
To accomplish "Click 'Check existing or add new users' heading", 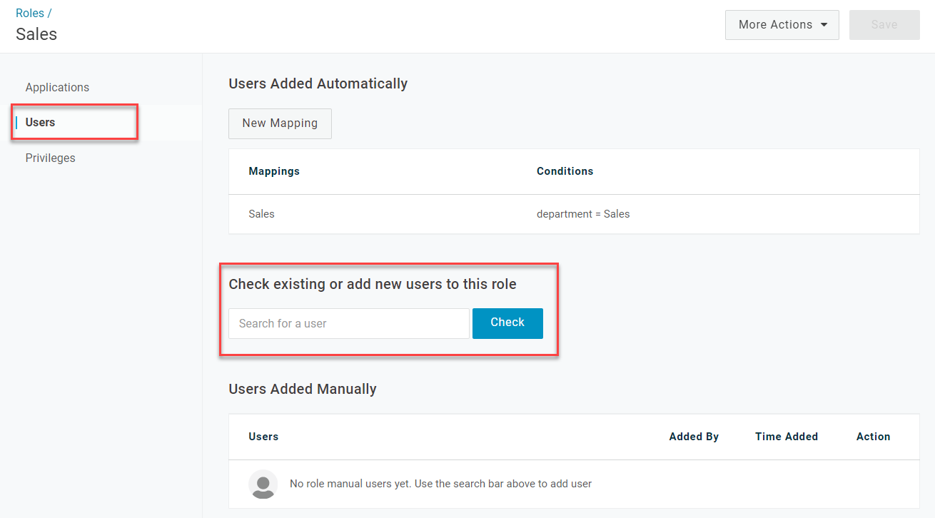I will coord(373,284).
